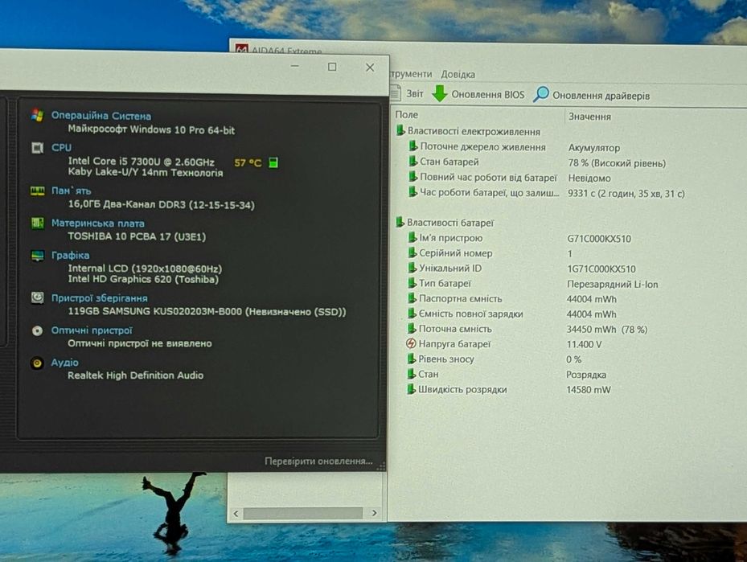Click the Оновлення BIOS toolbar button label
This screenshot has width=747, height=562.
click(488, 94)
